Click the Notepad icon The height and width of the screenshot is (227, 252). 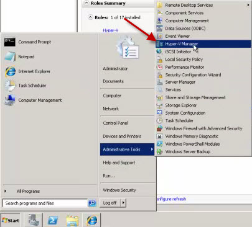pyautogui.click(x=10, y=57)
